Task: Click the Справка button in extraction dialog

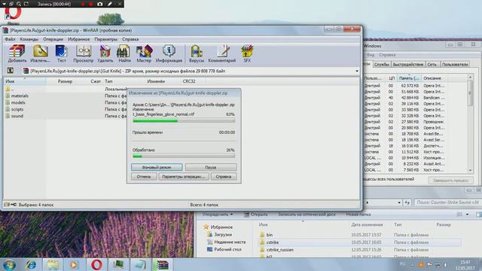Action: click(x=224, y=177)
